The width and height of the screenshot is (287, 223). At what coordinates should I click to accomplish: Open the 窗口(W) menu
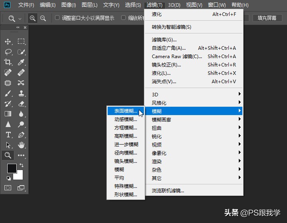[217, 5]
